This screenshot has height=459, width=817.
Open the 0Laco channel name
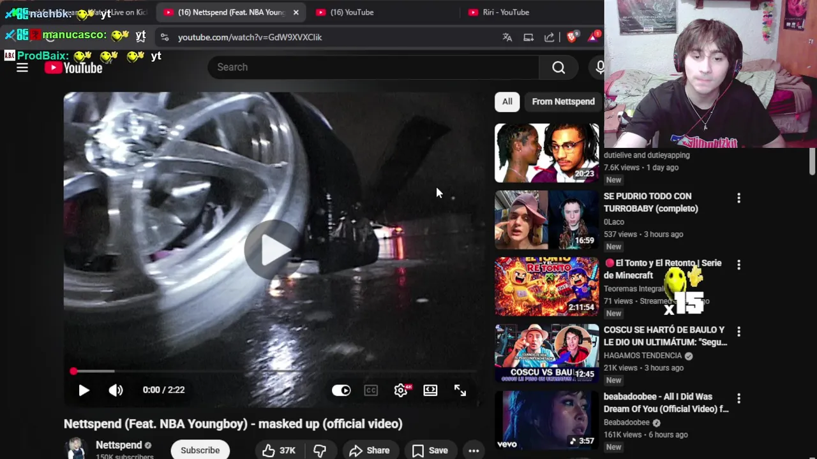tap(614, 222)
